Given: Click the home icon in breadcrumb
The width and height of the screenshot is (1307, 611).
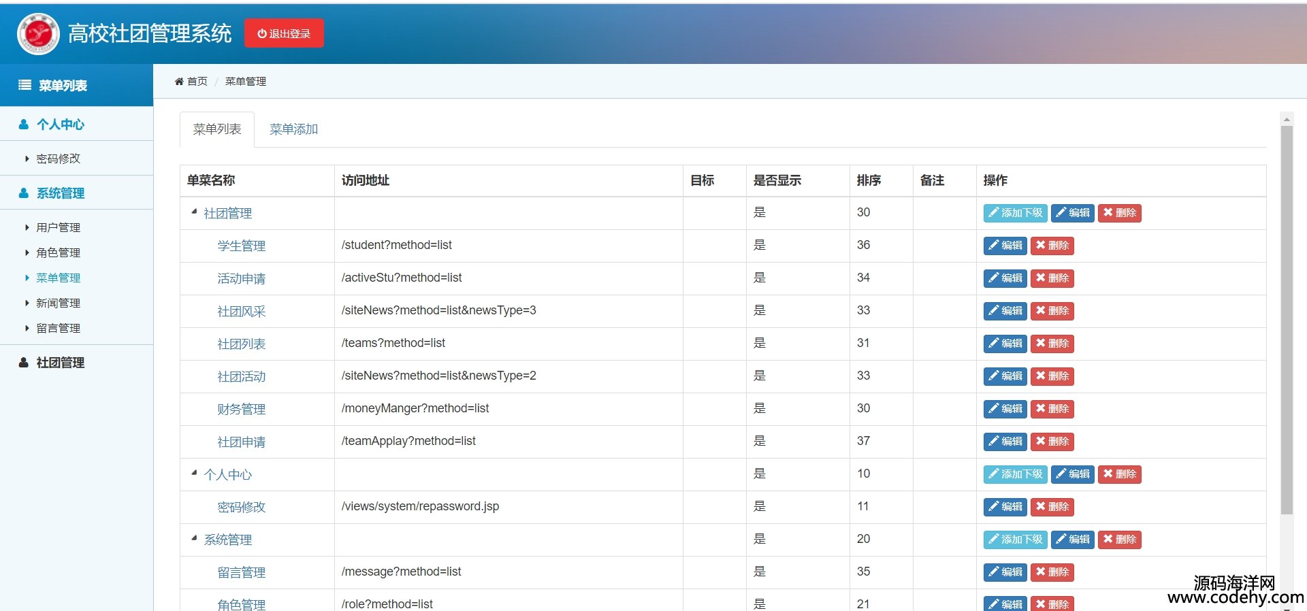Looking at the screenshot, I should pyautogui.click(x=179, y=82).
